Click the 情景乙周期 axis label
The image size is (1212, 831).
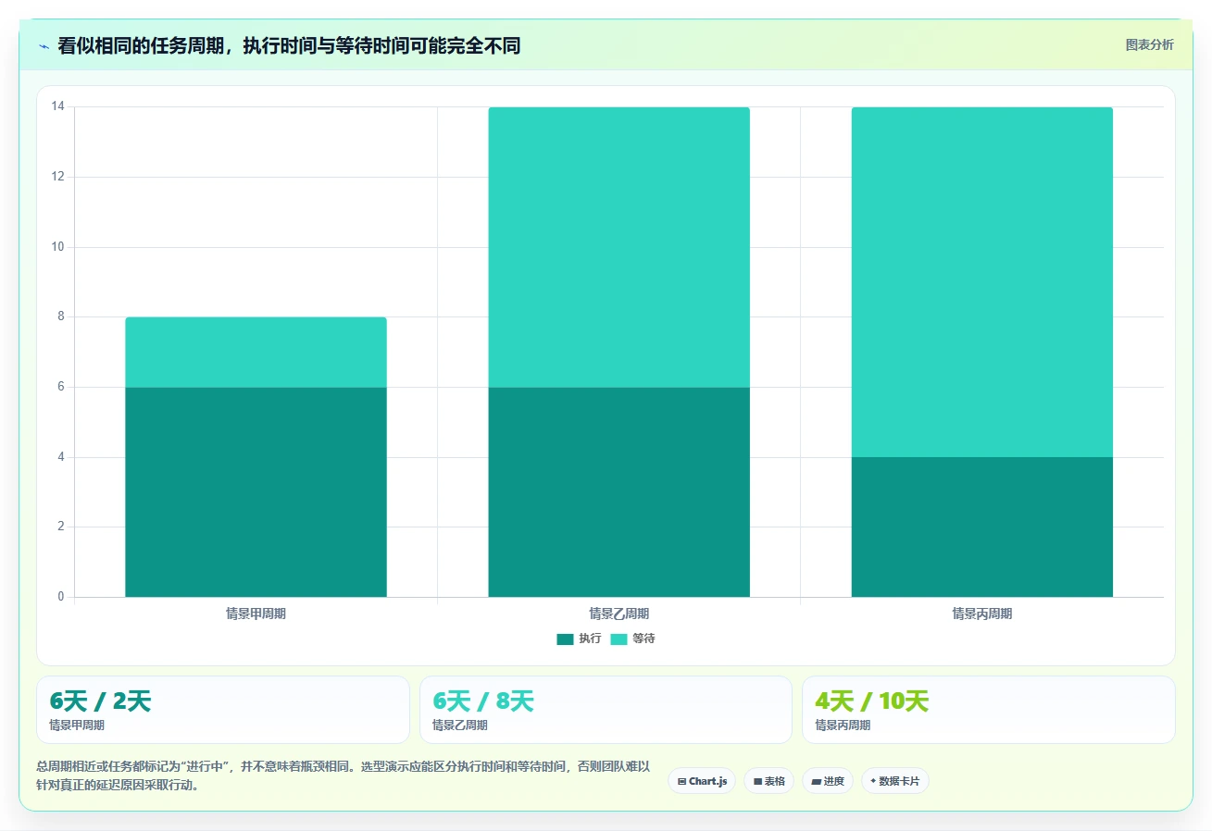(618, 614)
